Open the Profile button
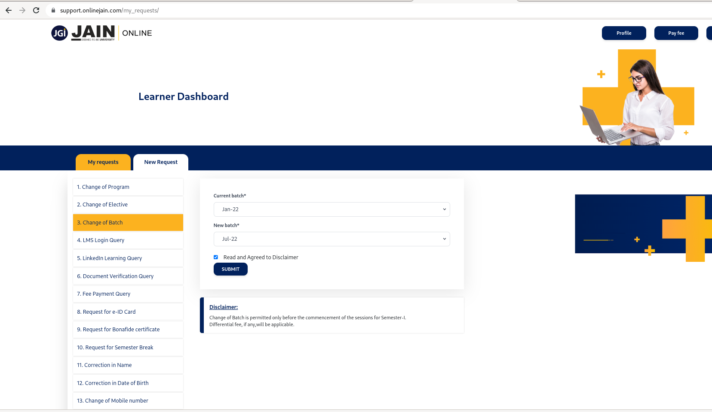Screen dimensions: 712x412 click(x=624, y=33)
